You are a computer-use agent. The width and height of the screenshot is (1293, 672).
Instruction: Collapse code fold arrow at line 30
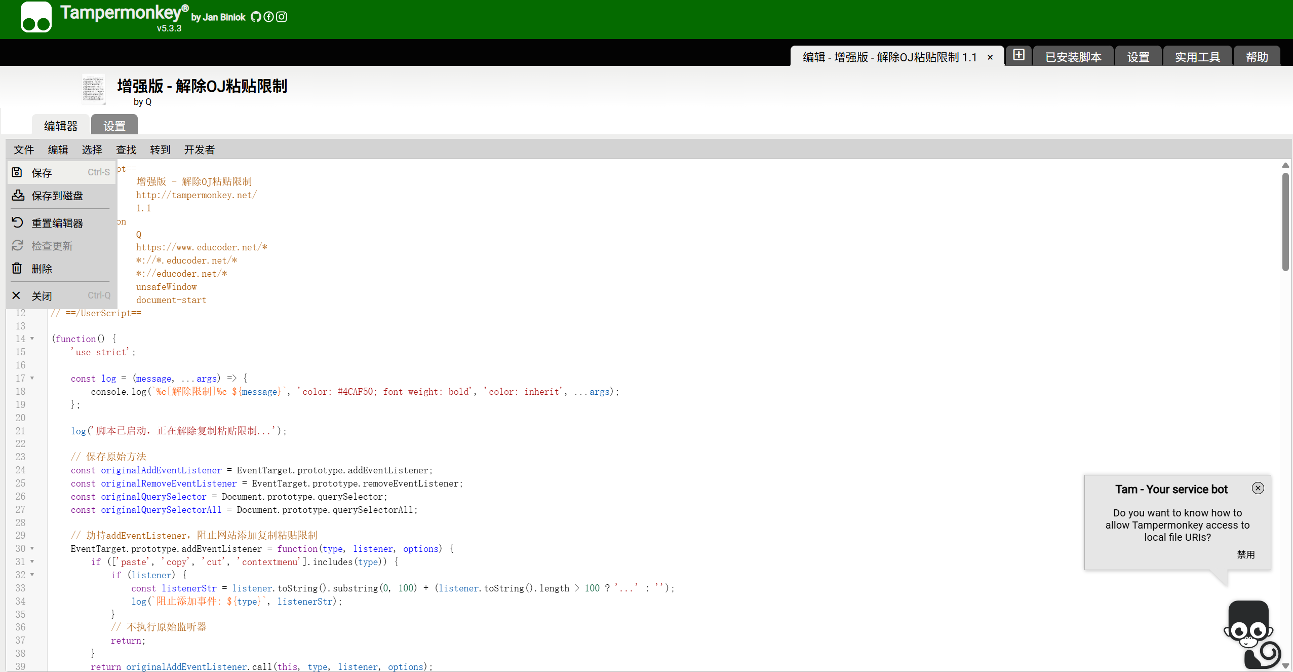pos(32,548)
